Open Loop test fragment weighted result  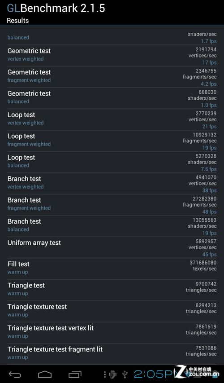point(112,141)
